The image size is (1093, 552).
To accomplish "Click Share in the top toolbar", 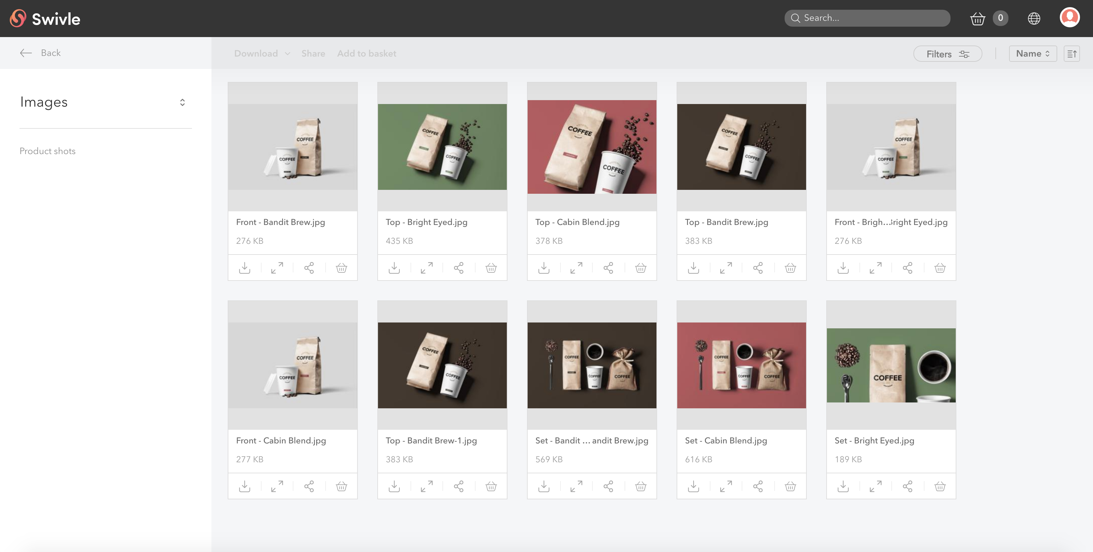I will click(313, 53).
